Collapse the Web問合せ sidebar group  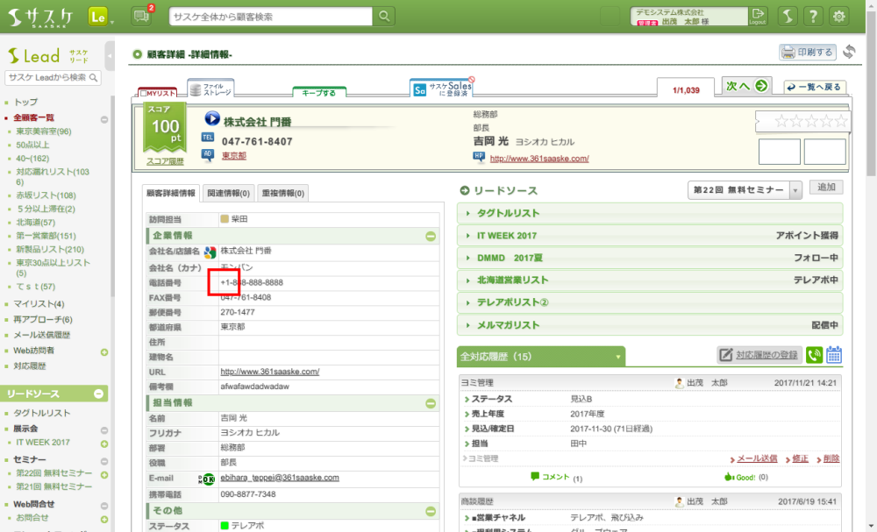[x=104, y=506]
